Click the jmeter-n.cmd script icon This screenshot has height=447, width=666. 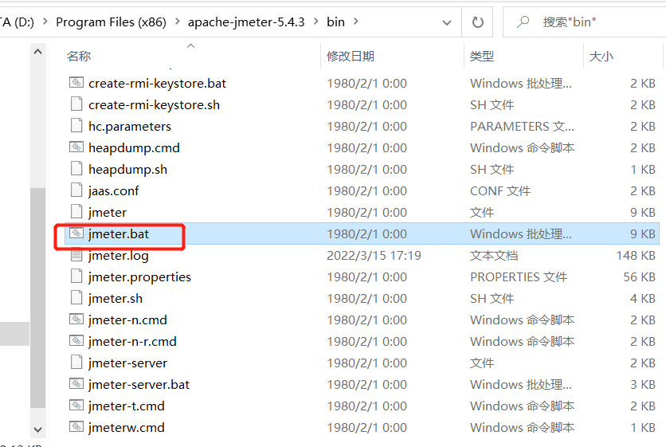point(76,319)
